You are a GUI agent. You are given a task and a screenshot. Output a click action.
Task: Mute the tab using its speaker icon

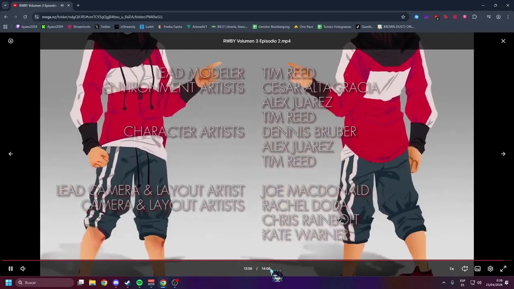tap(62, 6)
